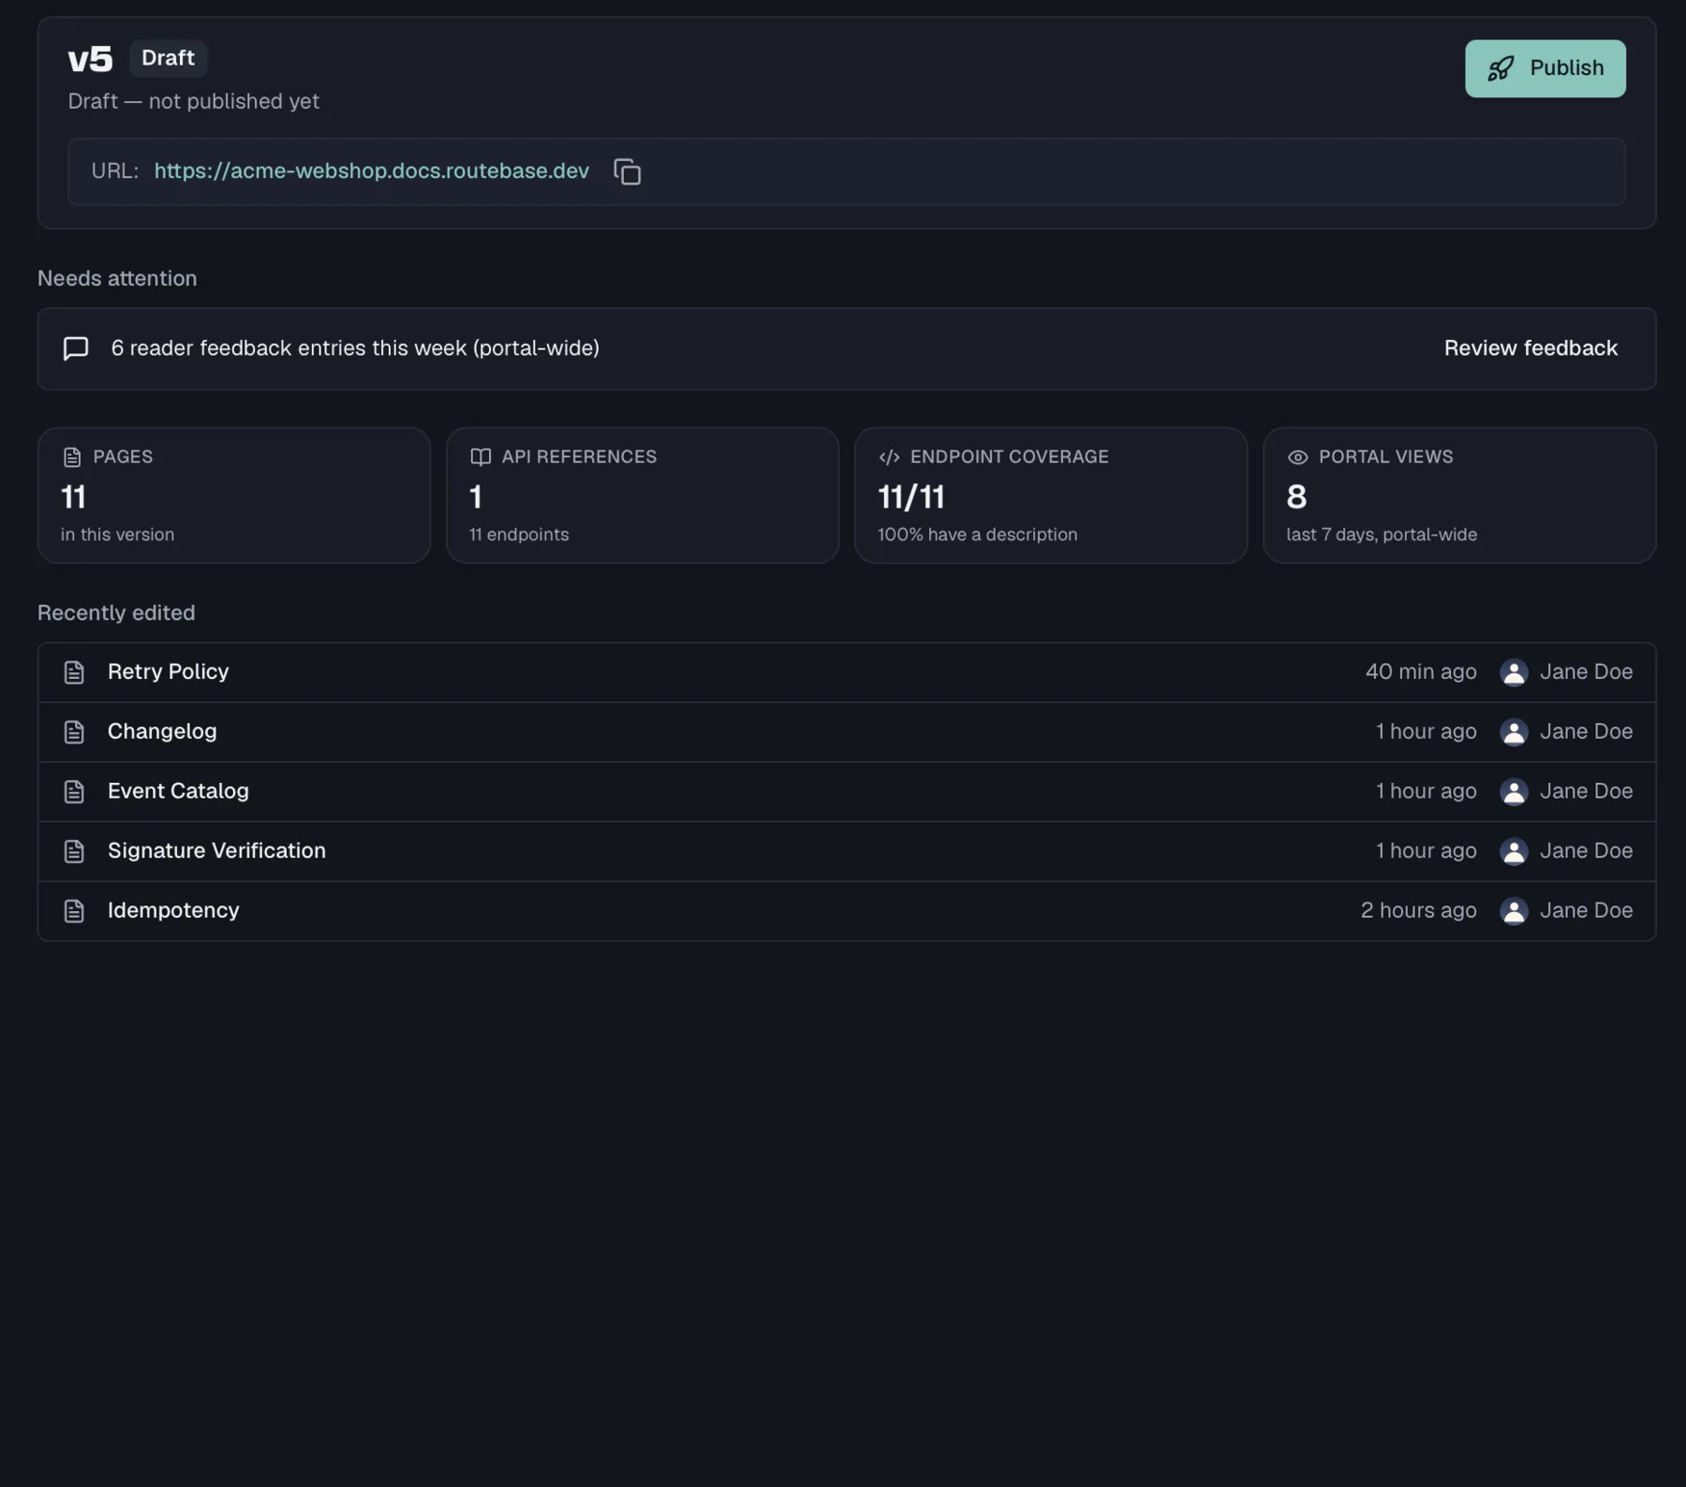Image resolution: width=1686 pixels, height=1487 pixels.
Task: Click the file icon beside Signature Verification
Action: tap(74, 851)
